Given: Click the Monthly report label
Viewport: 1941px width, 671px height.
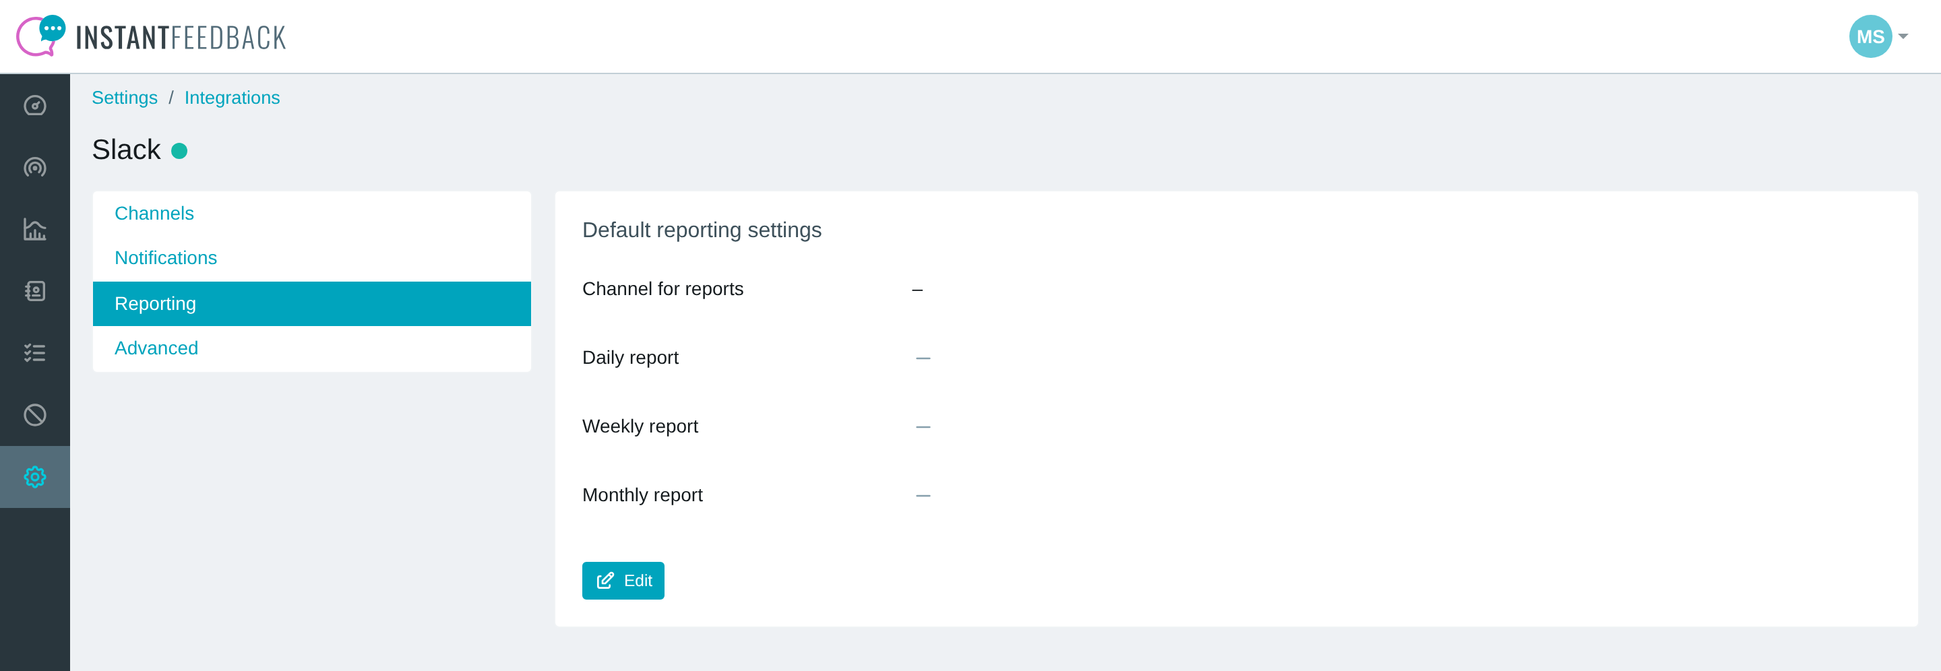Looking at the screenshot, I should [x=642, y=494].
